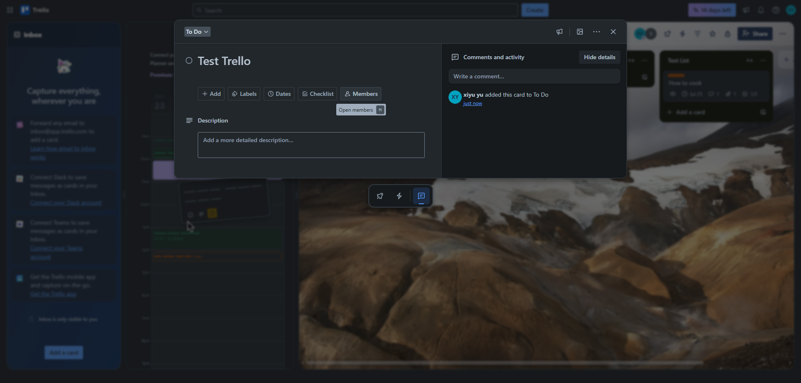Close the Test Trello card dialog
This screenshot has height=383, width=801.
[x=613, y=32]
